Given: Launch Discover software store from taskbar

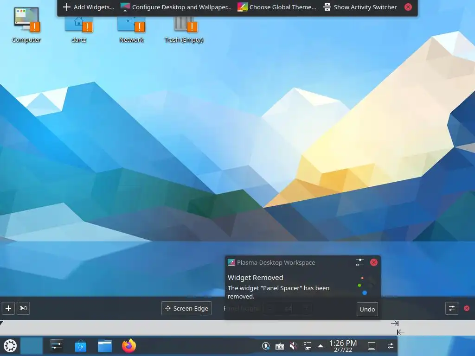Looking at the screenshot, I should click(x=81, y=346).
